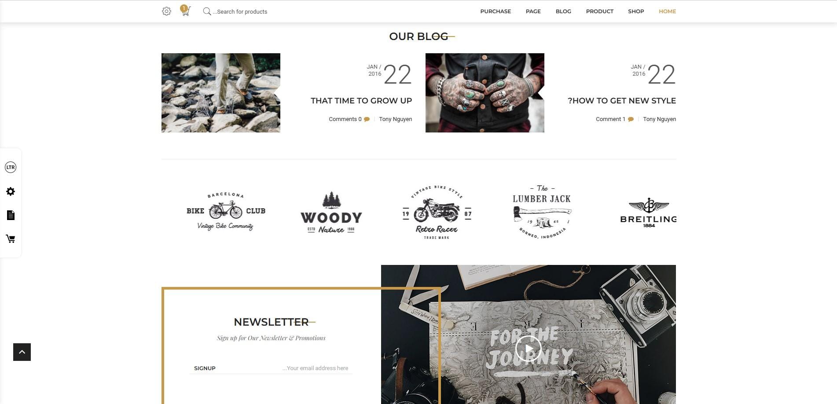Toggle the LTR direction switch

click(x=11, y=167)
